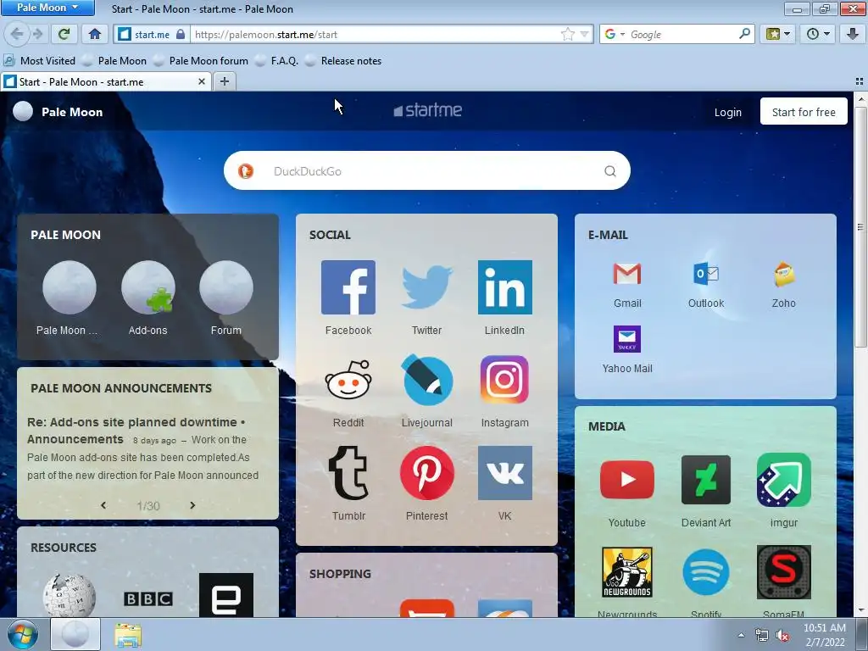Screen dimensions: 868x651
Task: Click the lock site identity icon
Action: (x=181, y=34)
